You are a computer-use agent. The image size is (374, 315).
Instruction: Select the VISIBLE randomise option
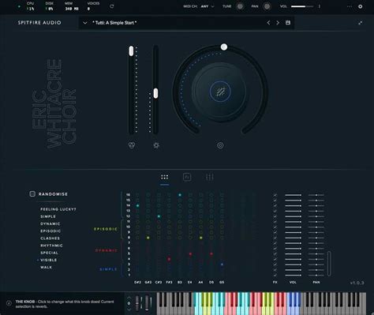(49, 260)
